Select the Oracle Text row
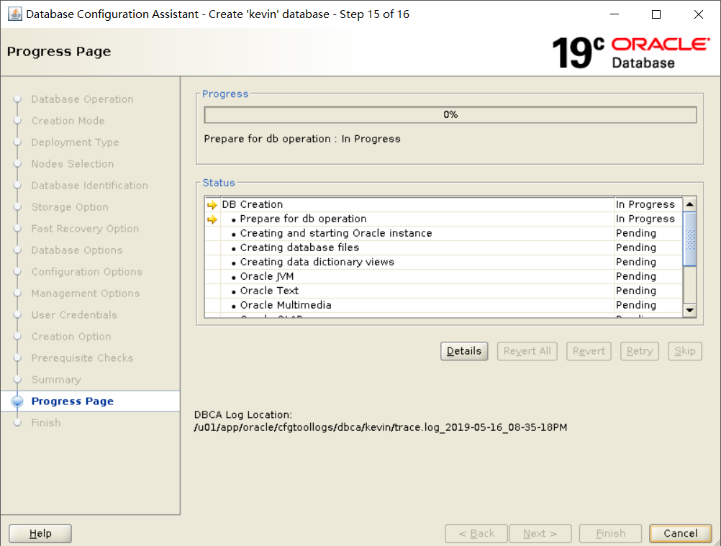 coord(444,291)
